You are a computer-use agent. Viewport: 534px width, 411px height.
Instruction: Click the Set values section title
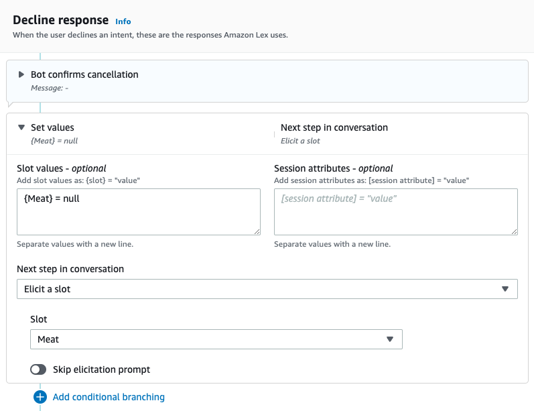click(52, 127)
